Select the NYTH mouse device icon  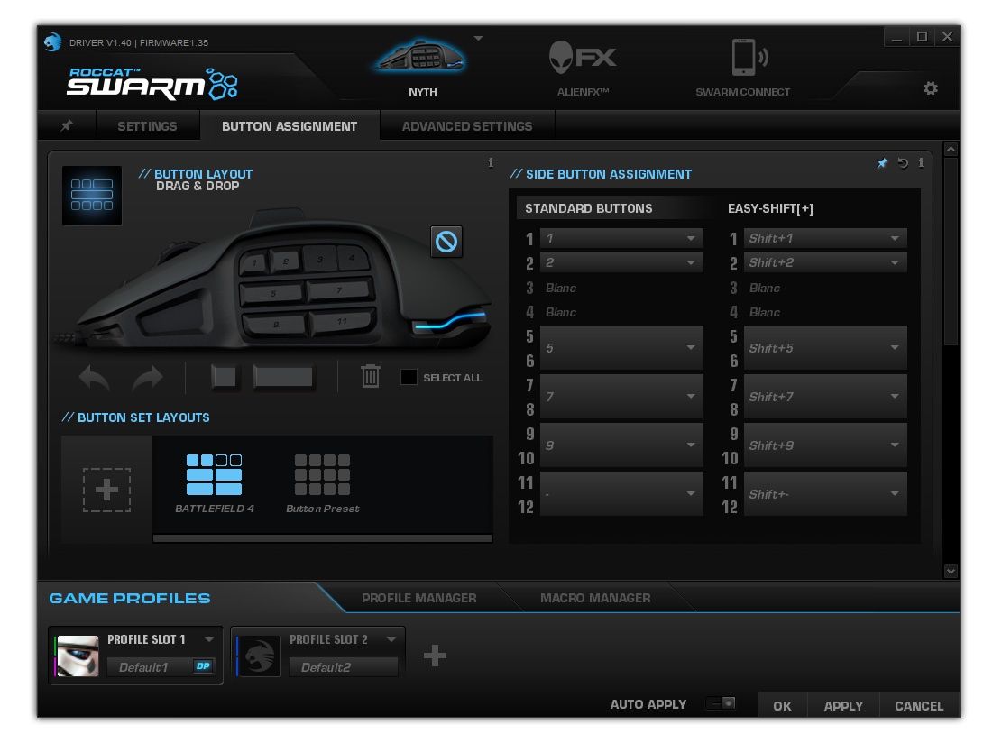(x=420, y=56)
